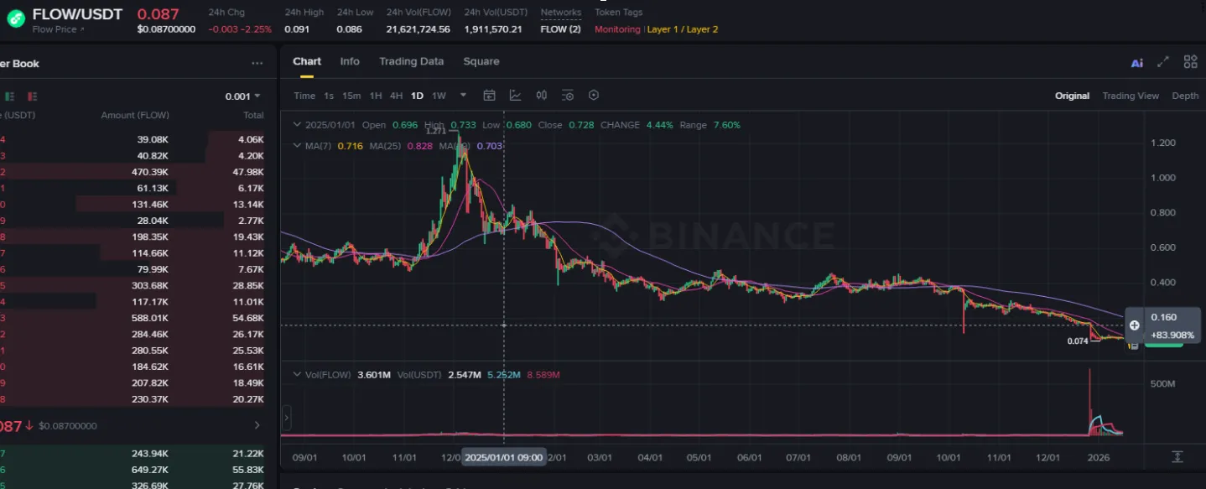Click the Flow Price link
1206x489 pixels.
point(58,29)
